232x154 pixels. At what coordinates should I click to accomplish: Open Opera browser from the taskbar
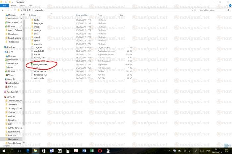[x=100, y=151]
